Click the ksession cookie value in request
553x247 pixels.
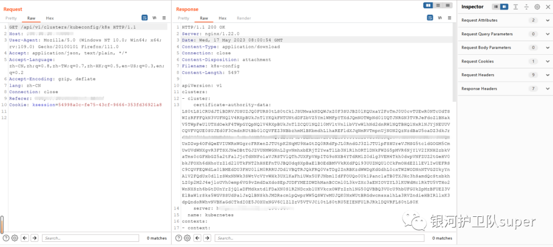(110, 105)
